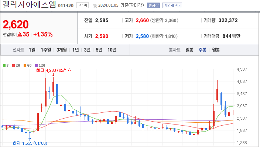Screen dimensions: 260x147
Task: Click the red up-triangle change indicator
Action: [20, 34]
